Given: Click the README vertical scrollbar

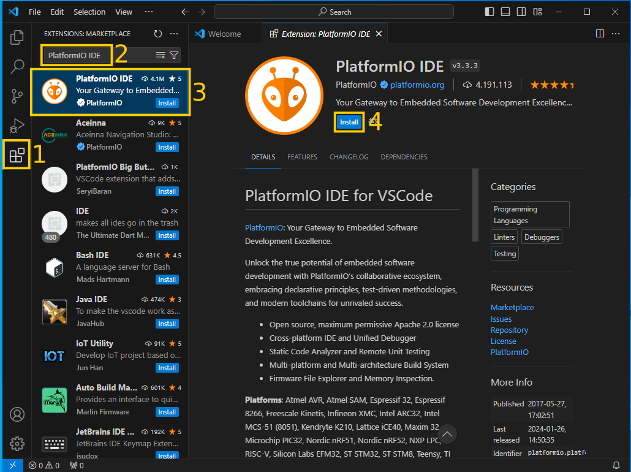Looking at the screenshot, I should coord(475,205).
